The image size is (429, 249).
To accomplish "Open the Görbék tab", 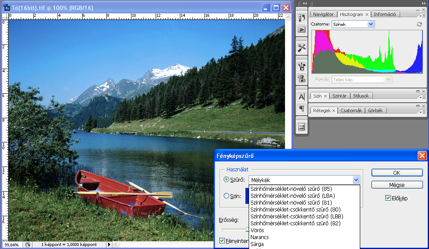I will click(x=375, y=110).
